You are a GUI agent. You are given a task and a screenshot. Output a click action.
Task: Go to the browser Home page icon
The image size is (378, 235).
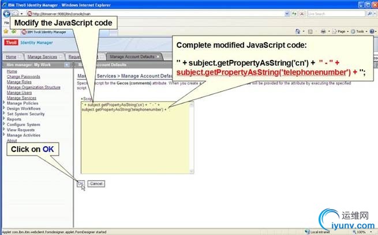click(x=298, y=31)
